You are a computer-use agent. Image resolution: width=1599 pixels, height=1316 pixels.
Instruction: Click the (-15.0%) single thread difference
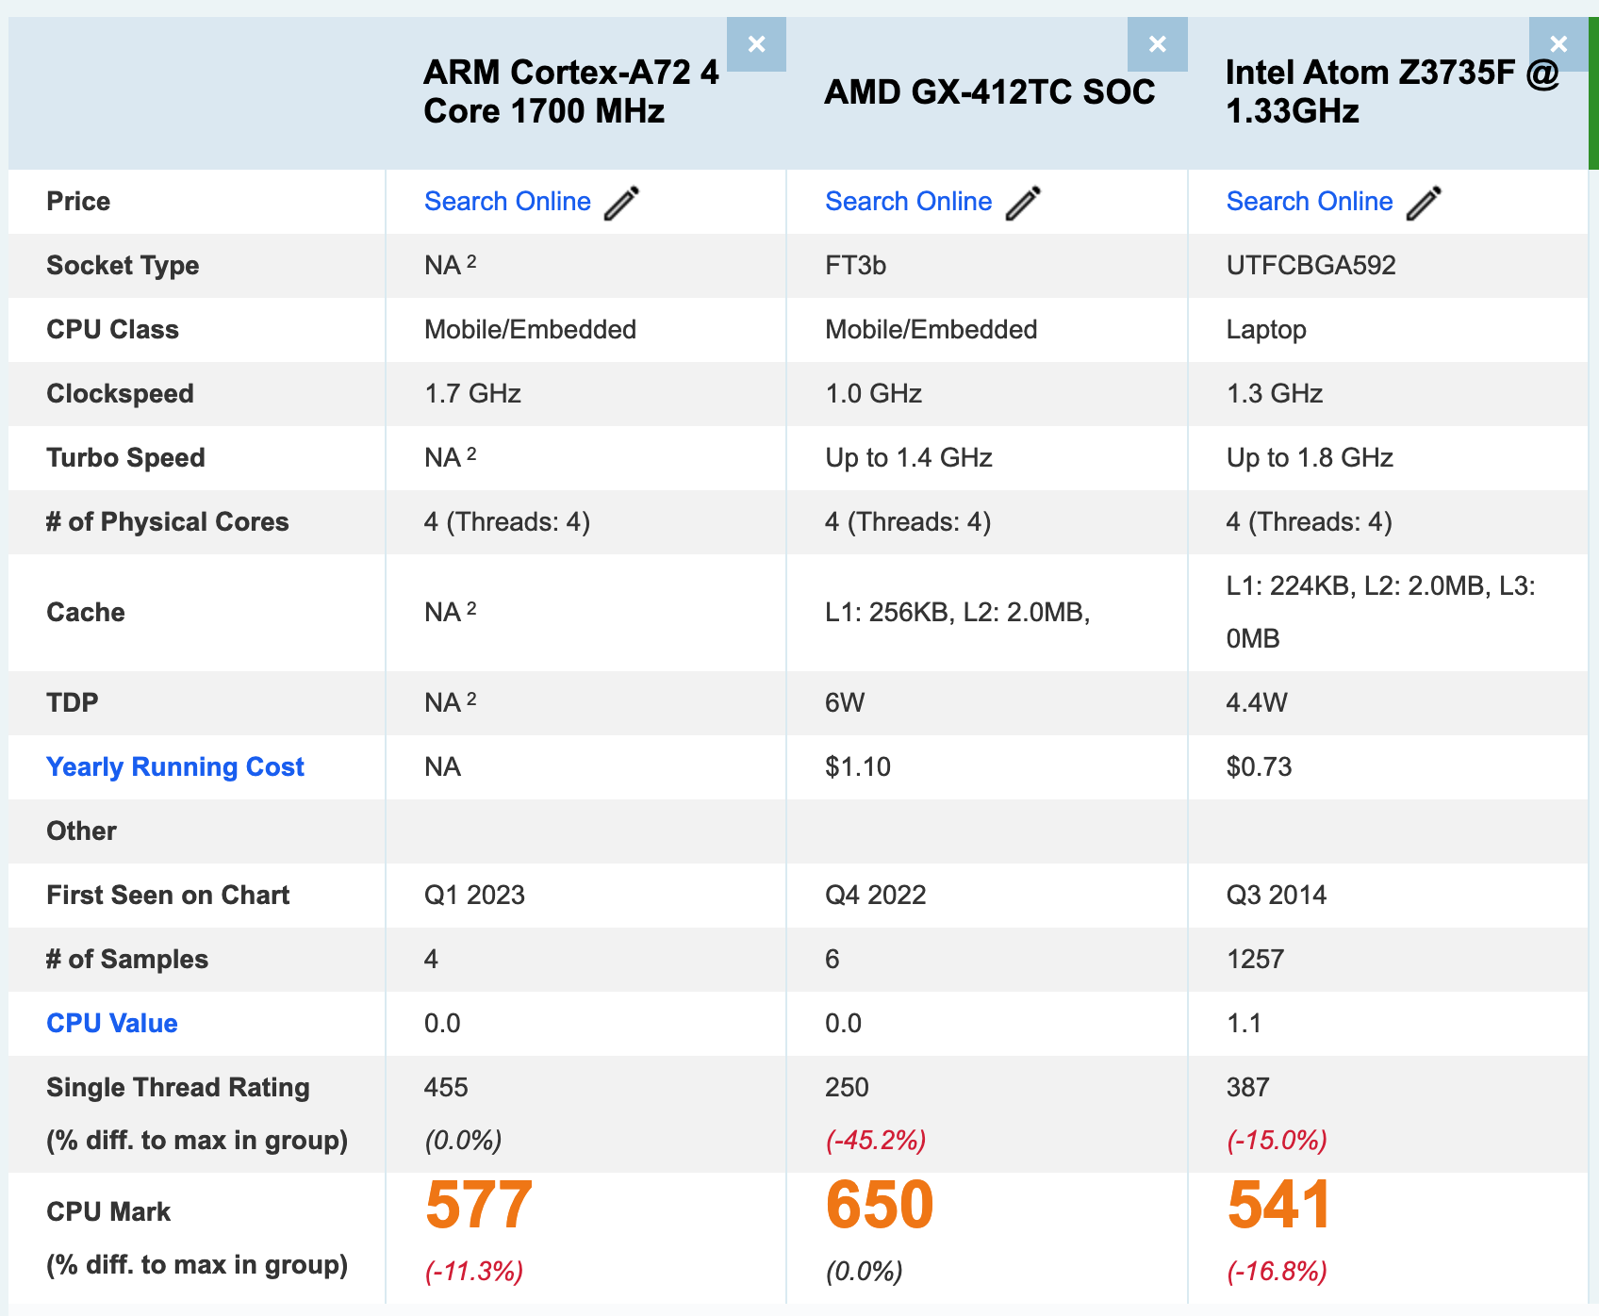(1277, 1141)
